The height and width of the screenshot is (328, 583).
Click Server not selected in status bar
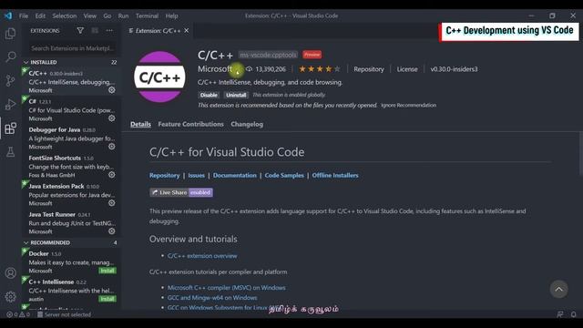pos(64,314)
